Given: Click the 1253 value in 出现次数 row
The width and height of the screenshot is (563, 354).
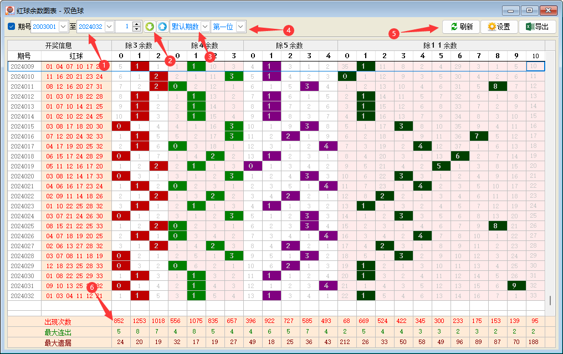Looking at the screenshot, I should 139,321.
